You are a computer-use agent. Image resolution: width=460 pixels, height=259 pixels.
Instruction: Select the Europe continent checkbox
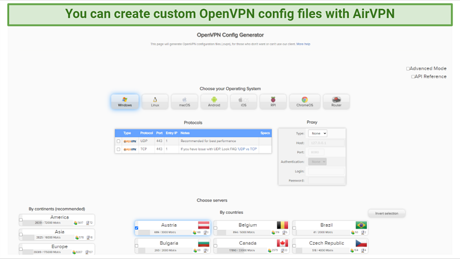pos(21,249)
